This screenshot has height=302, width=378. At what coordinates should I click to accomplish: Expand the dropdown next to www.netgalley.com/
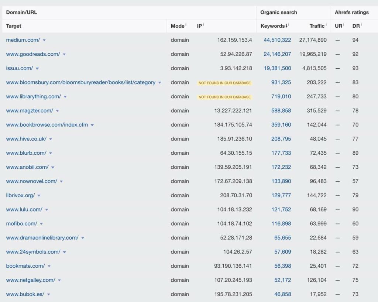(x=59, y=281)
